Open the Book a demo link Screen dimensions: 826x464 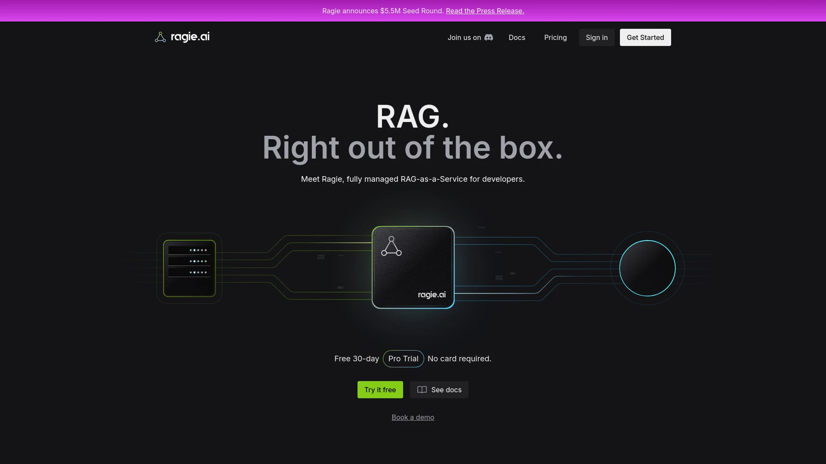tap(413, 417)
